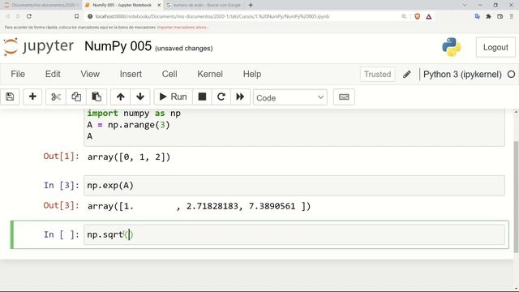Click the Python logo icon
Viewport: 519px width, 292px height.
coord(452,47)
